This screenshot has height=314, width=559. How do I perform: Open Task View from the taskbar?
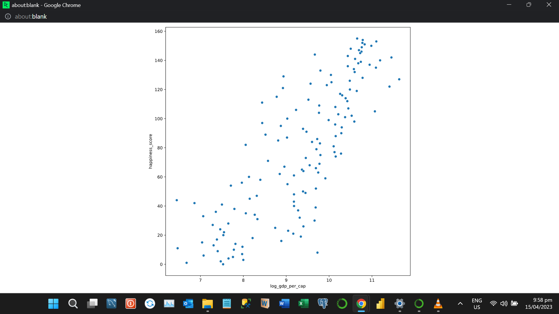92,304
